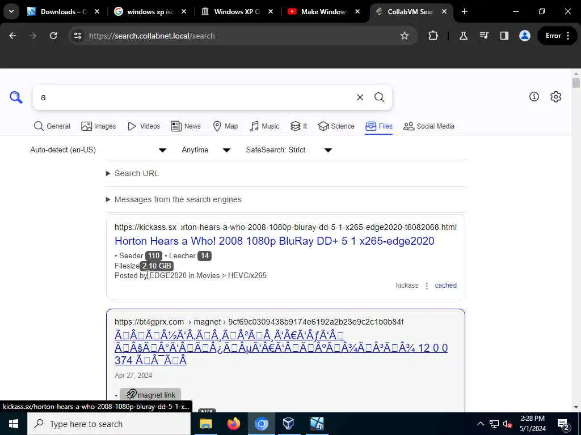Open kickass result three-dot options
The height and width of the screenshot is (435, 581).
(427, 285)
